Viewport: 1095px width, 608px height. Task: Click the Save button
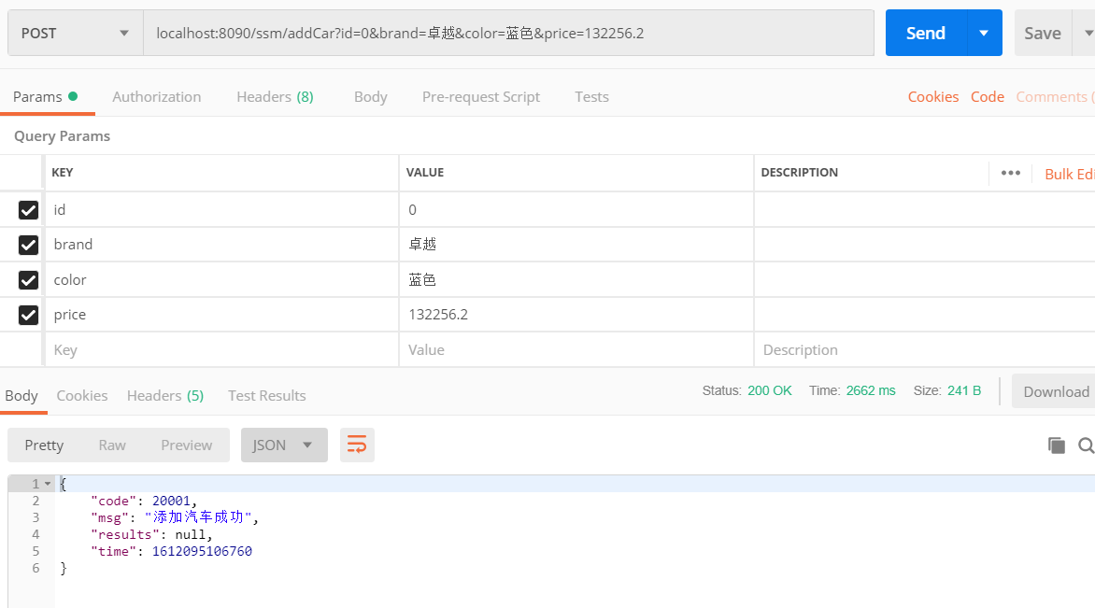click(1043, 33)
